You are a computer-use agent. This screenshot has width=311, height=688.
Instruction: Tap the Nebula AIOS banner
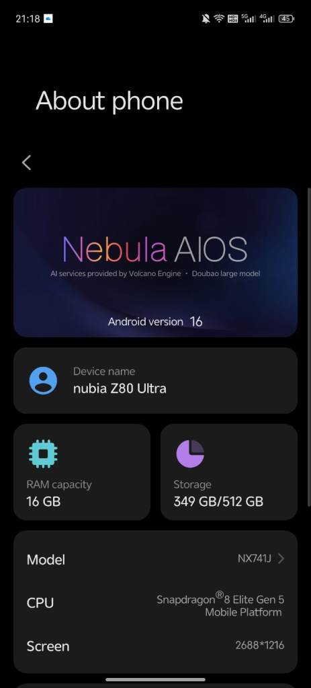[155, 263]
